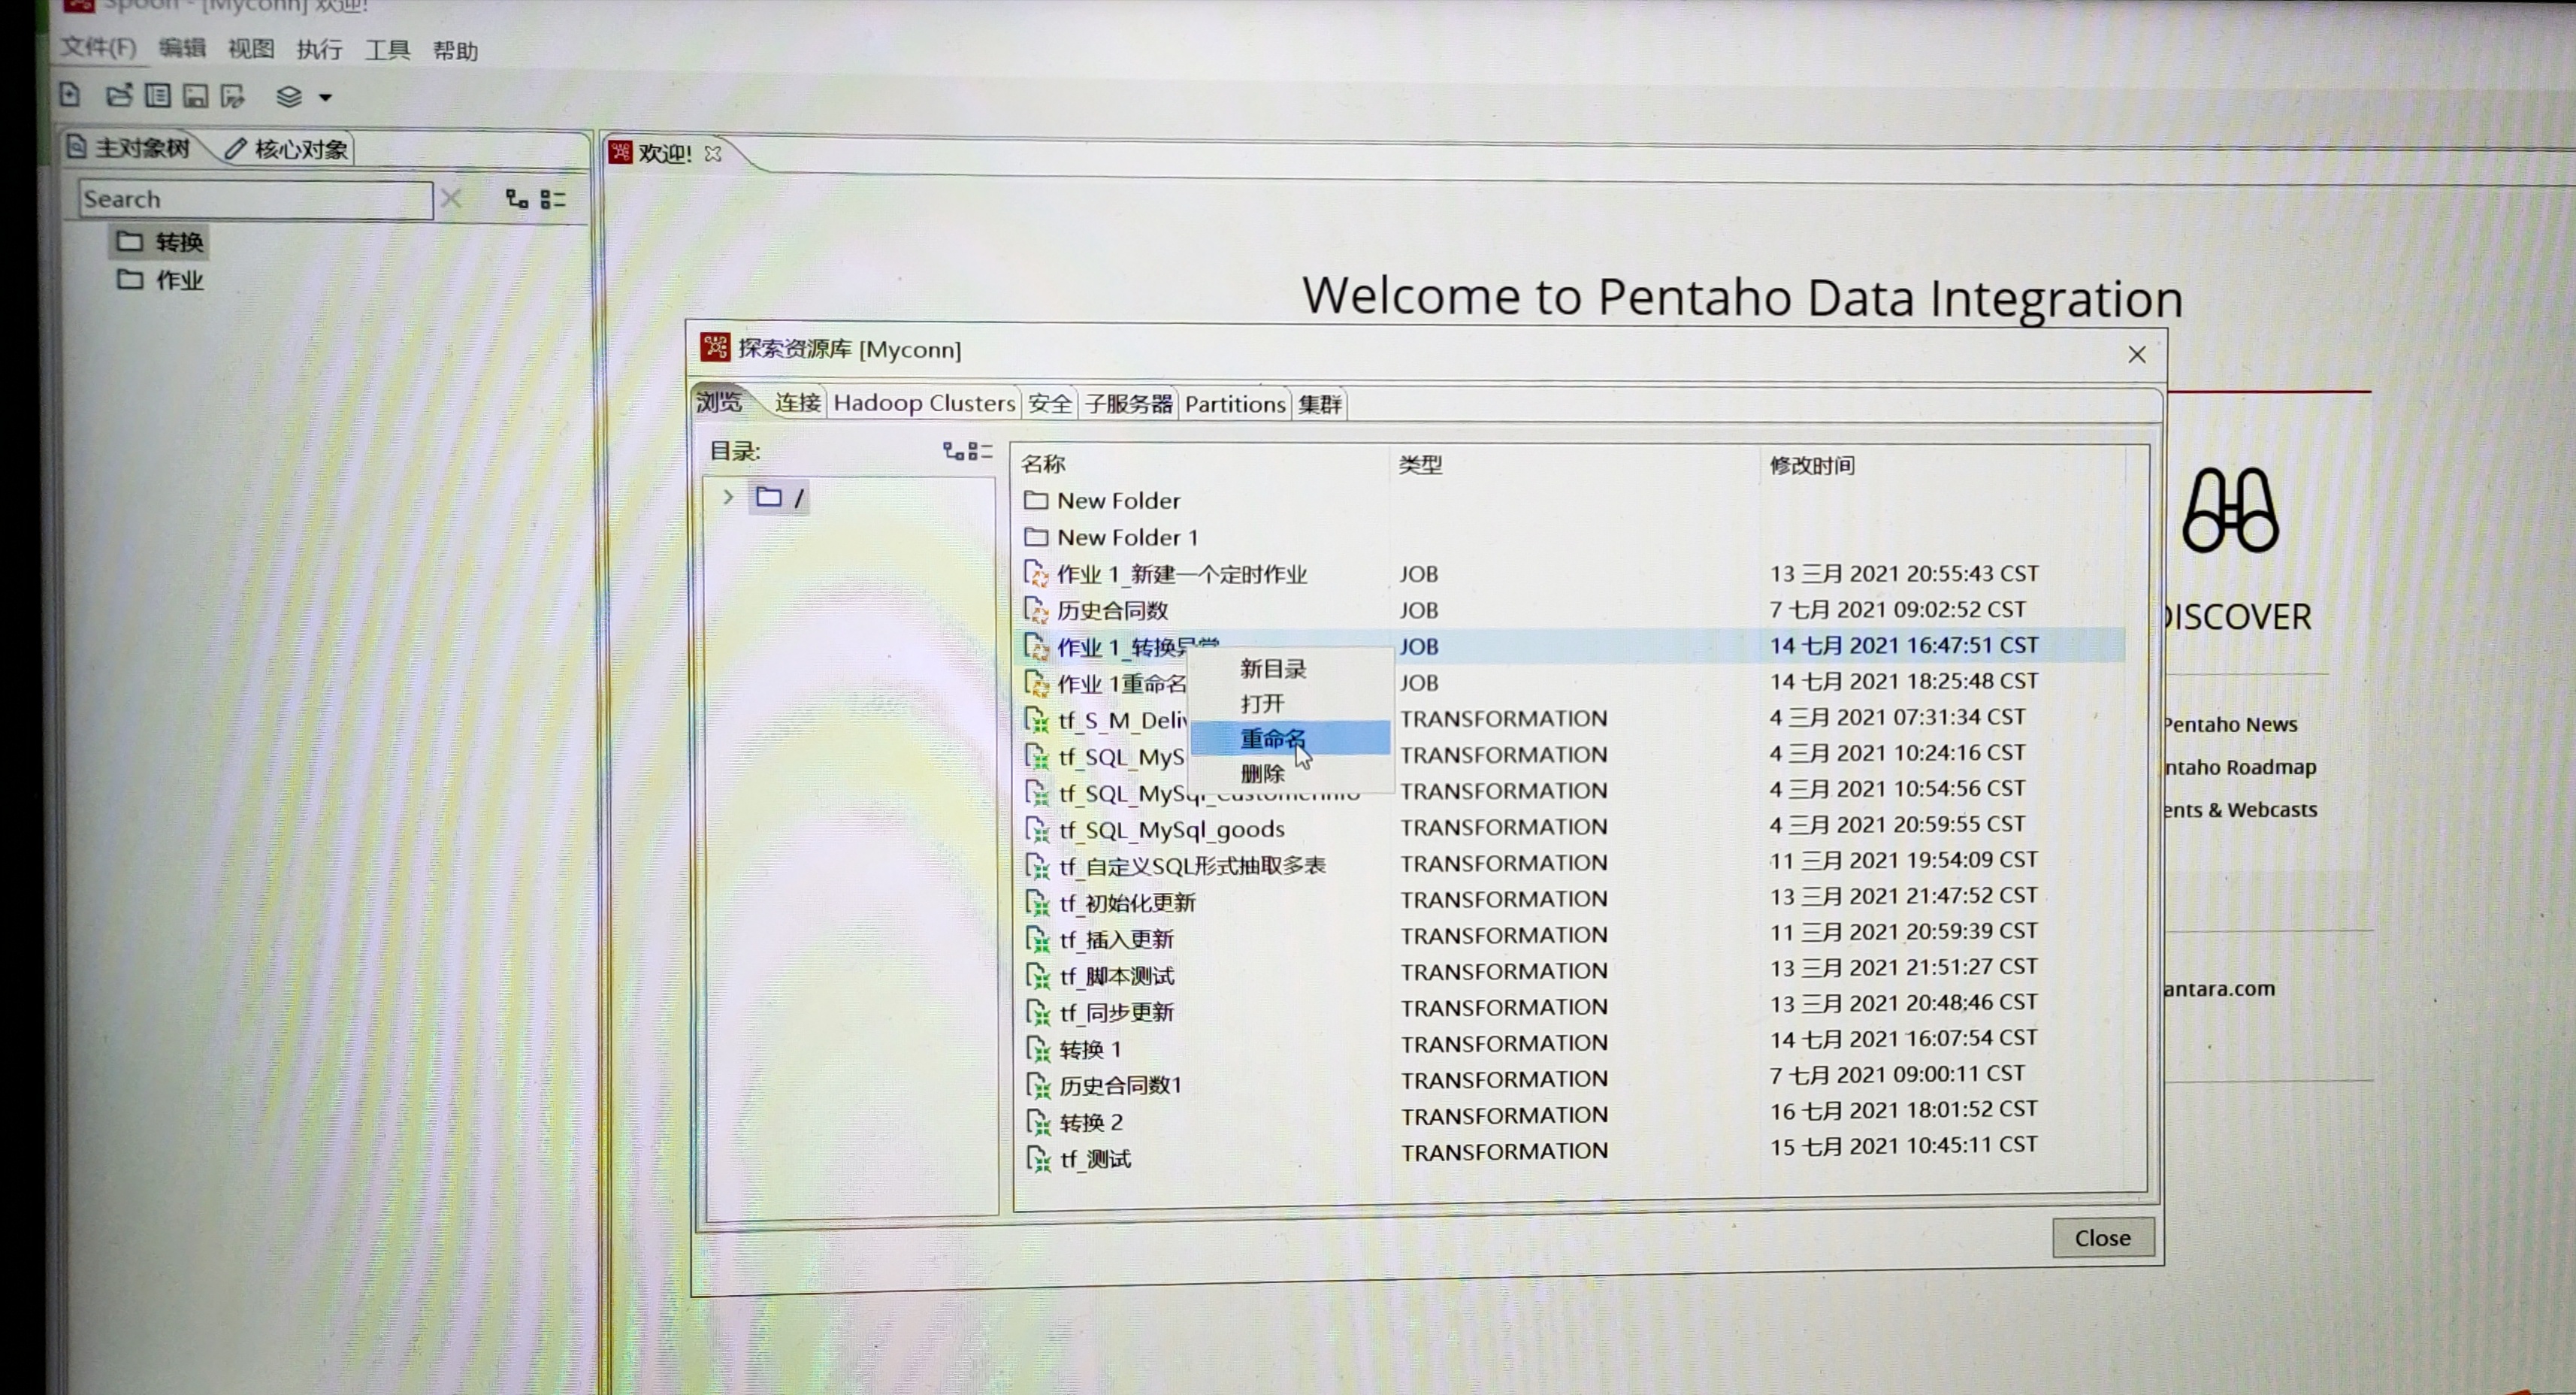Click transformation icon of tf_初始化更新
The width and height of the screenshot is (2576, 1395).
click(x=1037, y=903)
